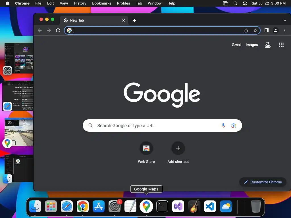
Task: Open the Google apps grid
Action: 281,45
